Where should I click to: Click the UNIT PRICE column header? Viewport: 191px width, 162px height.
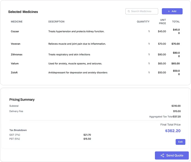tap(163, 22)
